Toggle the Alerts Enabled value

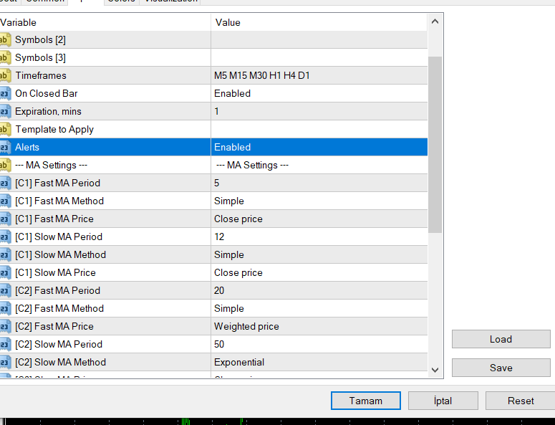click(319, 147)
